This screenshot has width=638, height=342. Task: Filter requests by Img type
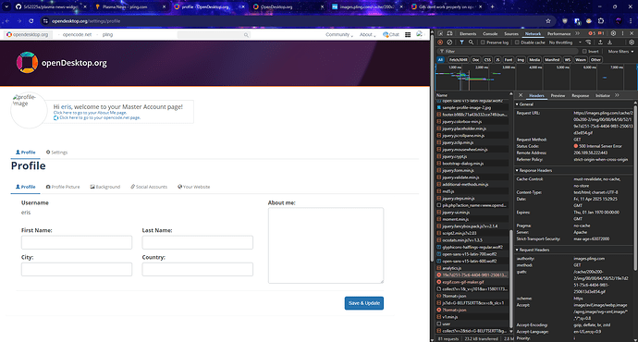click(521, 60)
